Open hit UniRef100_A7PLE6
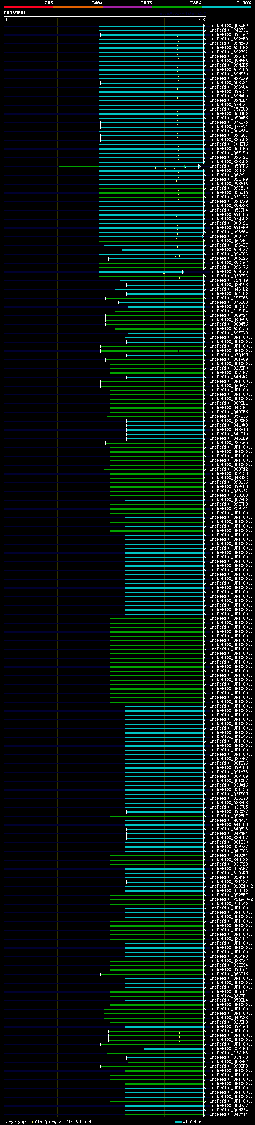 pyautogui.click(x=229, y=70)
